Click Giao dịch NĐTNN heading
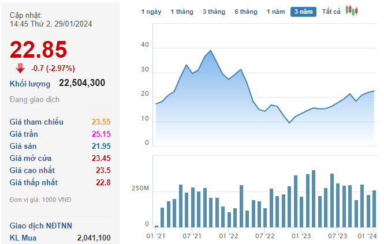This screenshot has height=244, width=384. tap(41, 226)
